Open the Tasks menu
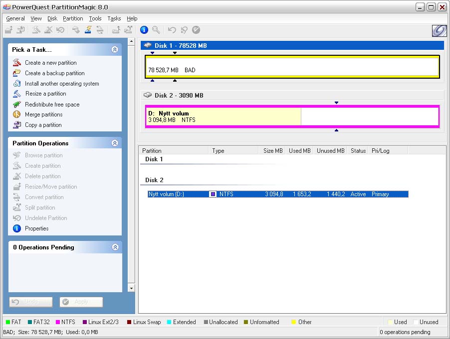 click(114, 18)
